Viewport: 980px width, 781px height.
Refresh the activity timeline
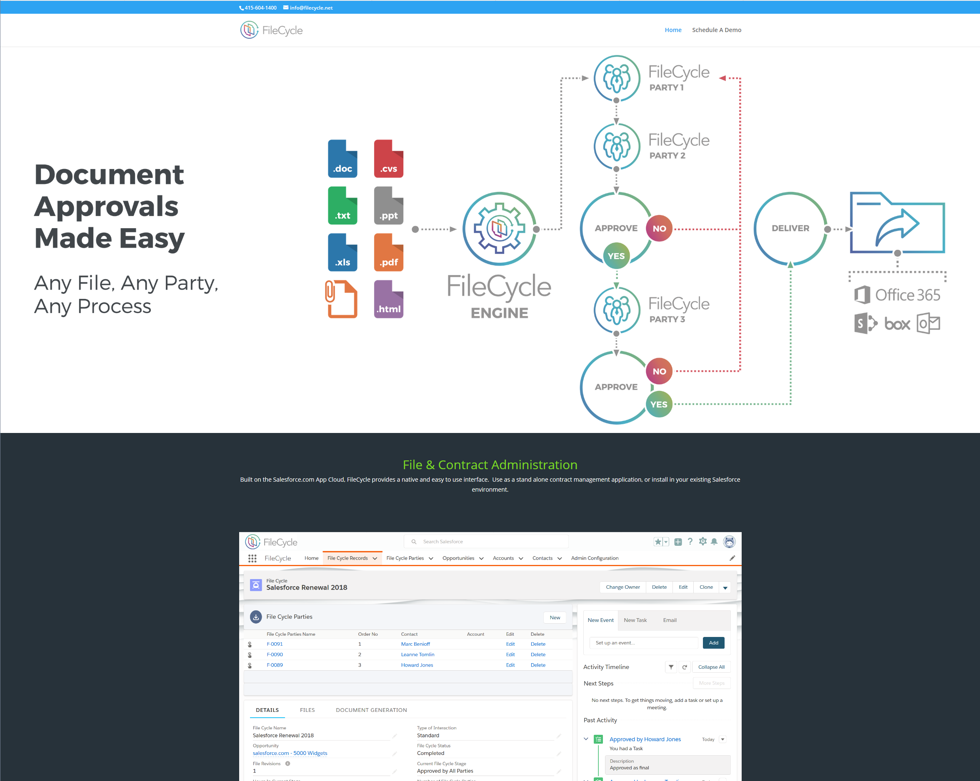click(684, 667)
